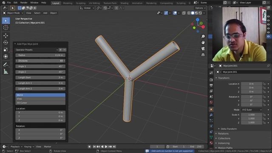
Task: Open the viewport Select menu
Action: (x=37, y=13)
